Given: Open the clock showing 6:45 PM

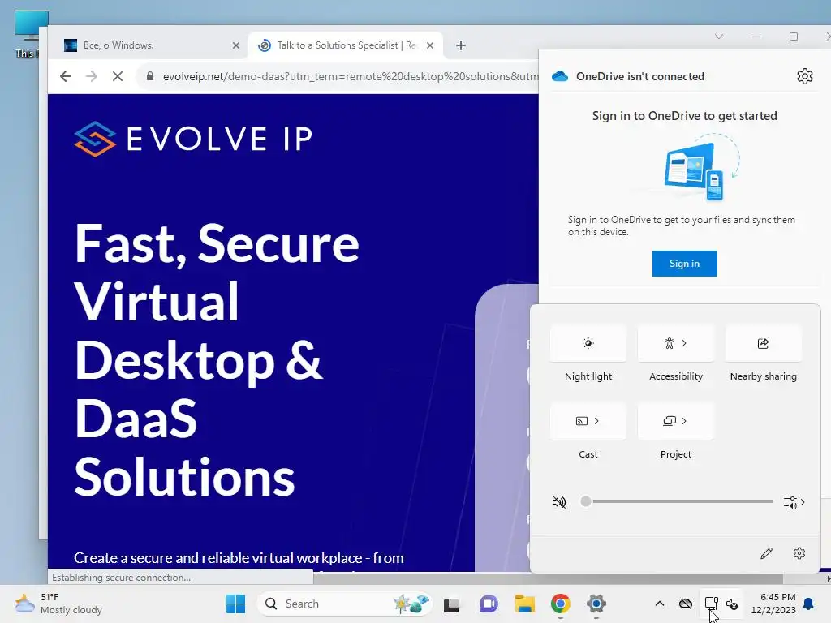Looking at the screenshot, I should 773,604.
